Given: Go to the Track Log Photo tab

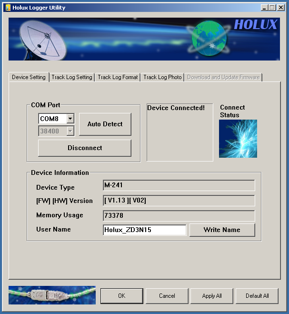Looking at the screenshot, I should [162, 77].
